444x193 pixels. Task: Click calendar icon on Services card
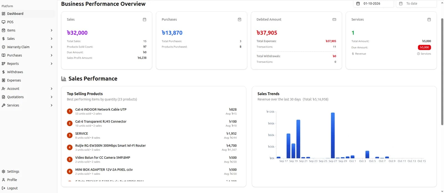pos(429,19)
